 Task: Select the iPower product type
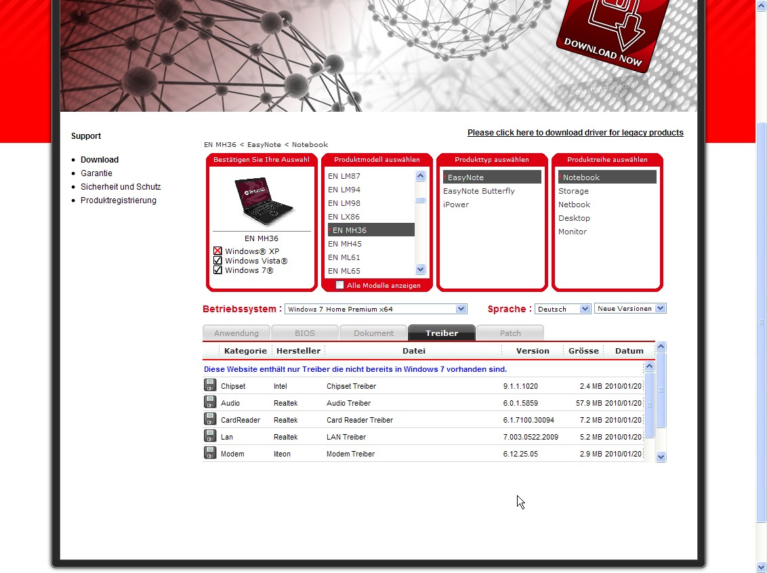pos(456,205)
